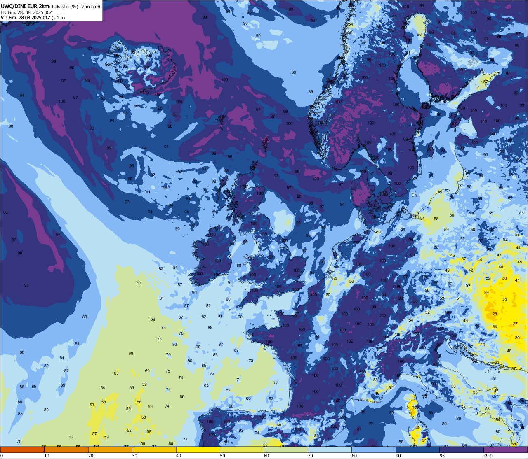This screenshot has height=459, width=528.
Task: Click the '50' legend scale label
Action: click(222, 456)
